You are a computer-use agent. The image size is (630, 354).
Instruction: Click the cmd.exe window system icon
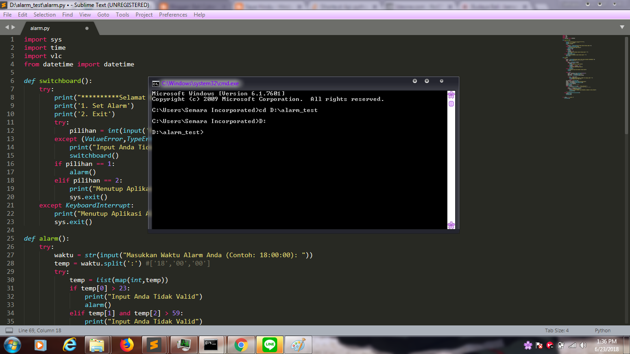pos(156,83)
